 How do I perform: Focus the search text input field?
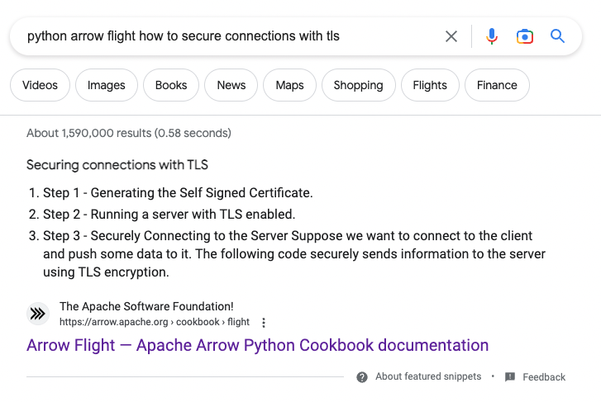223,36
